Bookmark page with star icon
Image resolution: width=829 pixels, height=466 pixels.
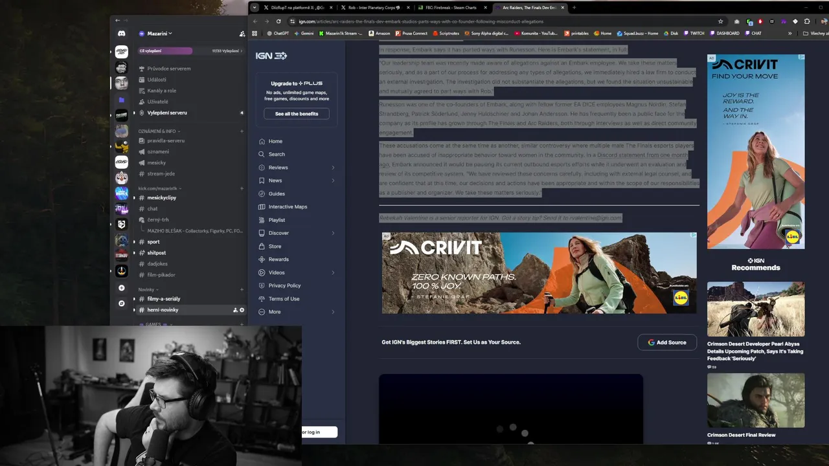[720, 21]
